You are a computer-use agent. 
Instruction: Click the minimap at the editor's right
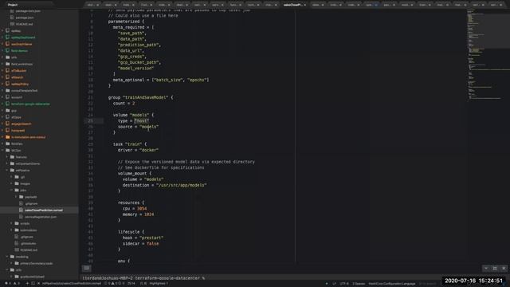pyautogui.click(x=488, y=55)
